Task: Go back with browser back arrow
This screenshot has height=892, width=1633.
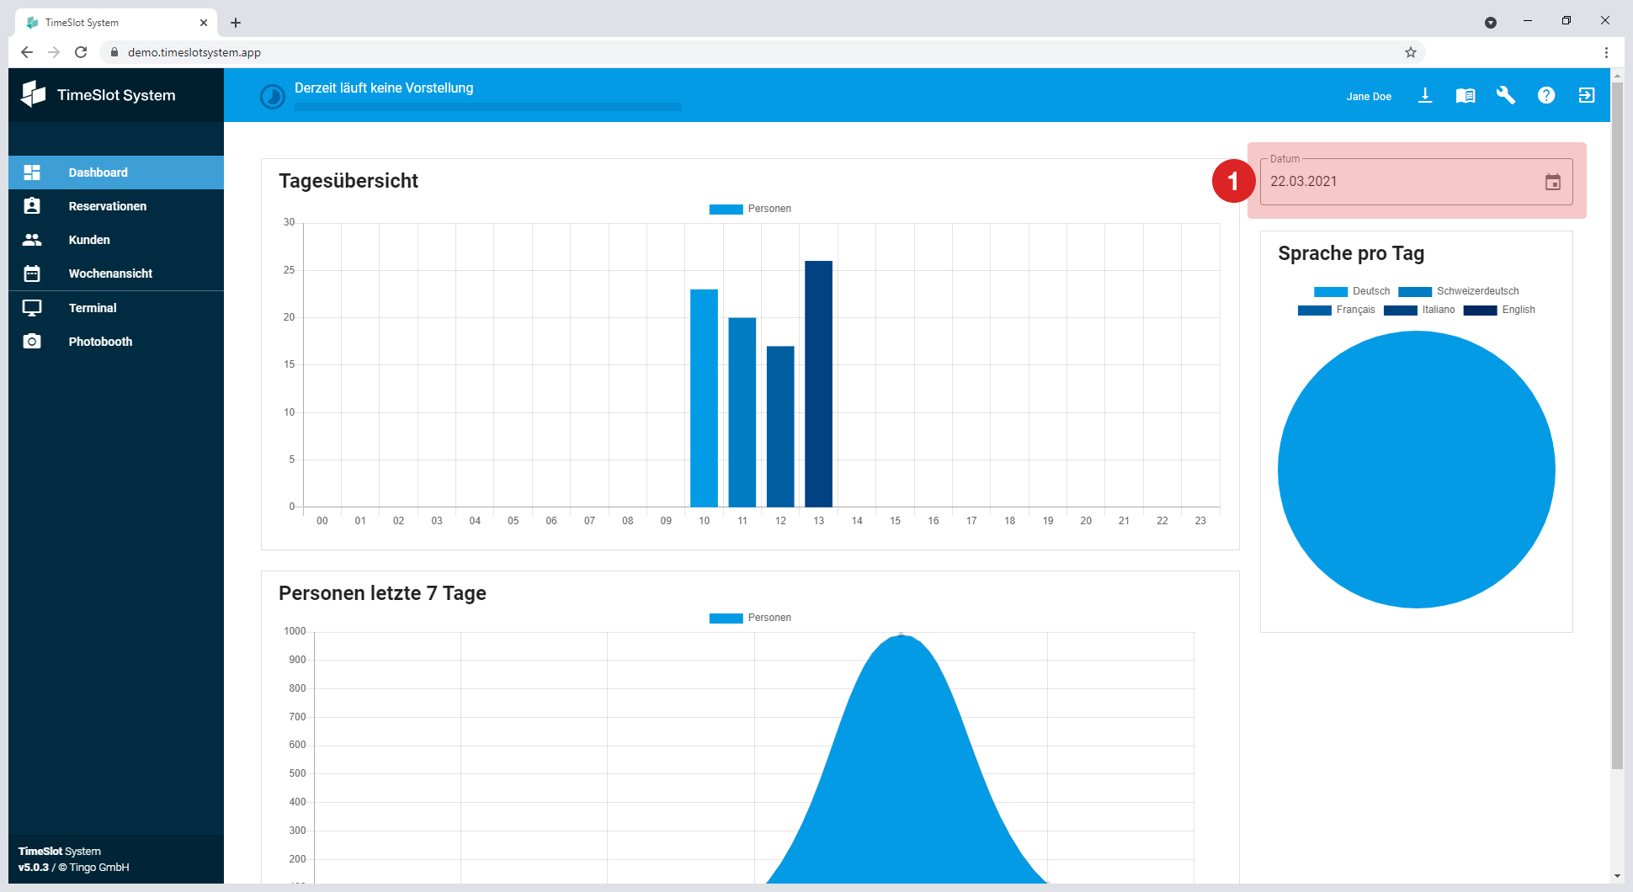Action: coord(27,52)
